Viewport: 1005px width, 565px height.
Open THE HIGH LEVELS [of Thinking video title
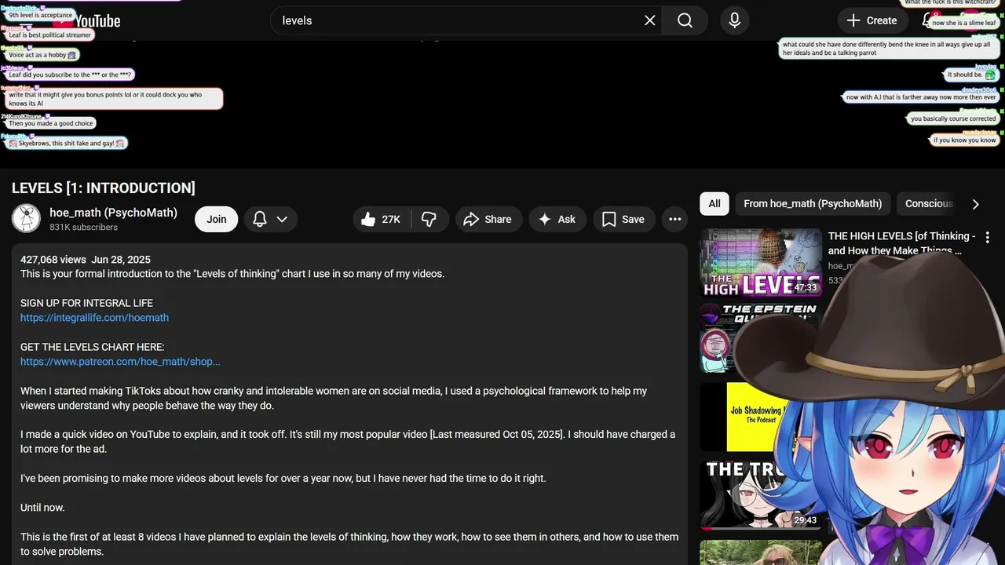coord(901,243)
